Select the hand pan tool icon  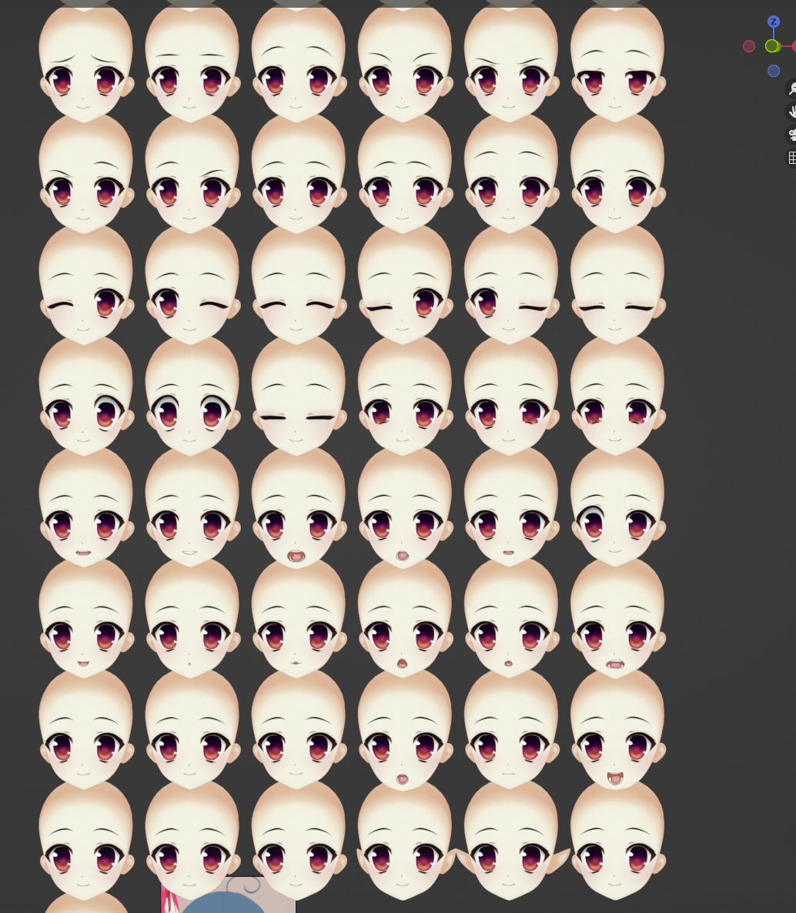793,112
